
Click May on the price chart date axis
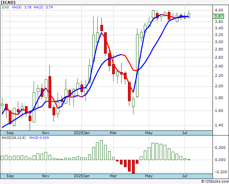coord(149,133)
